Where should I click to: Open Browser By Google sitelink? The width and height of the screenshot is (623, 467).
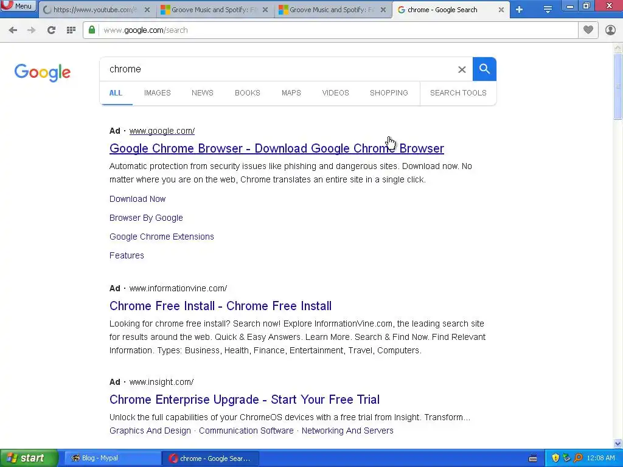pos(146,218)
